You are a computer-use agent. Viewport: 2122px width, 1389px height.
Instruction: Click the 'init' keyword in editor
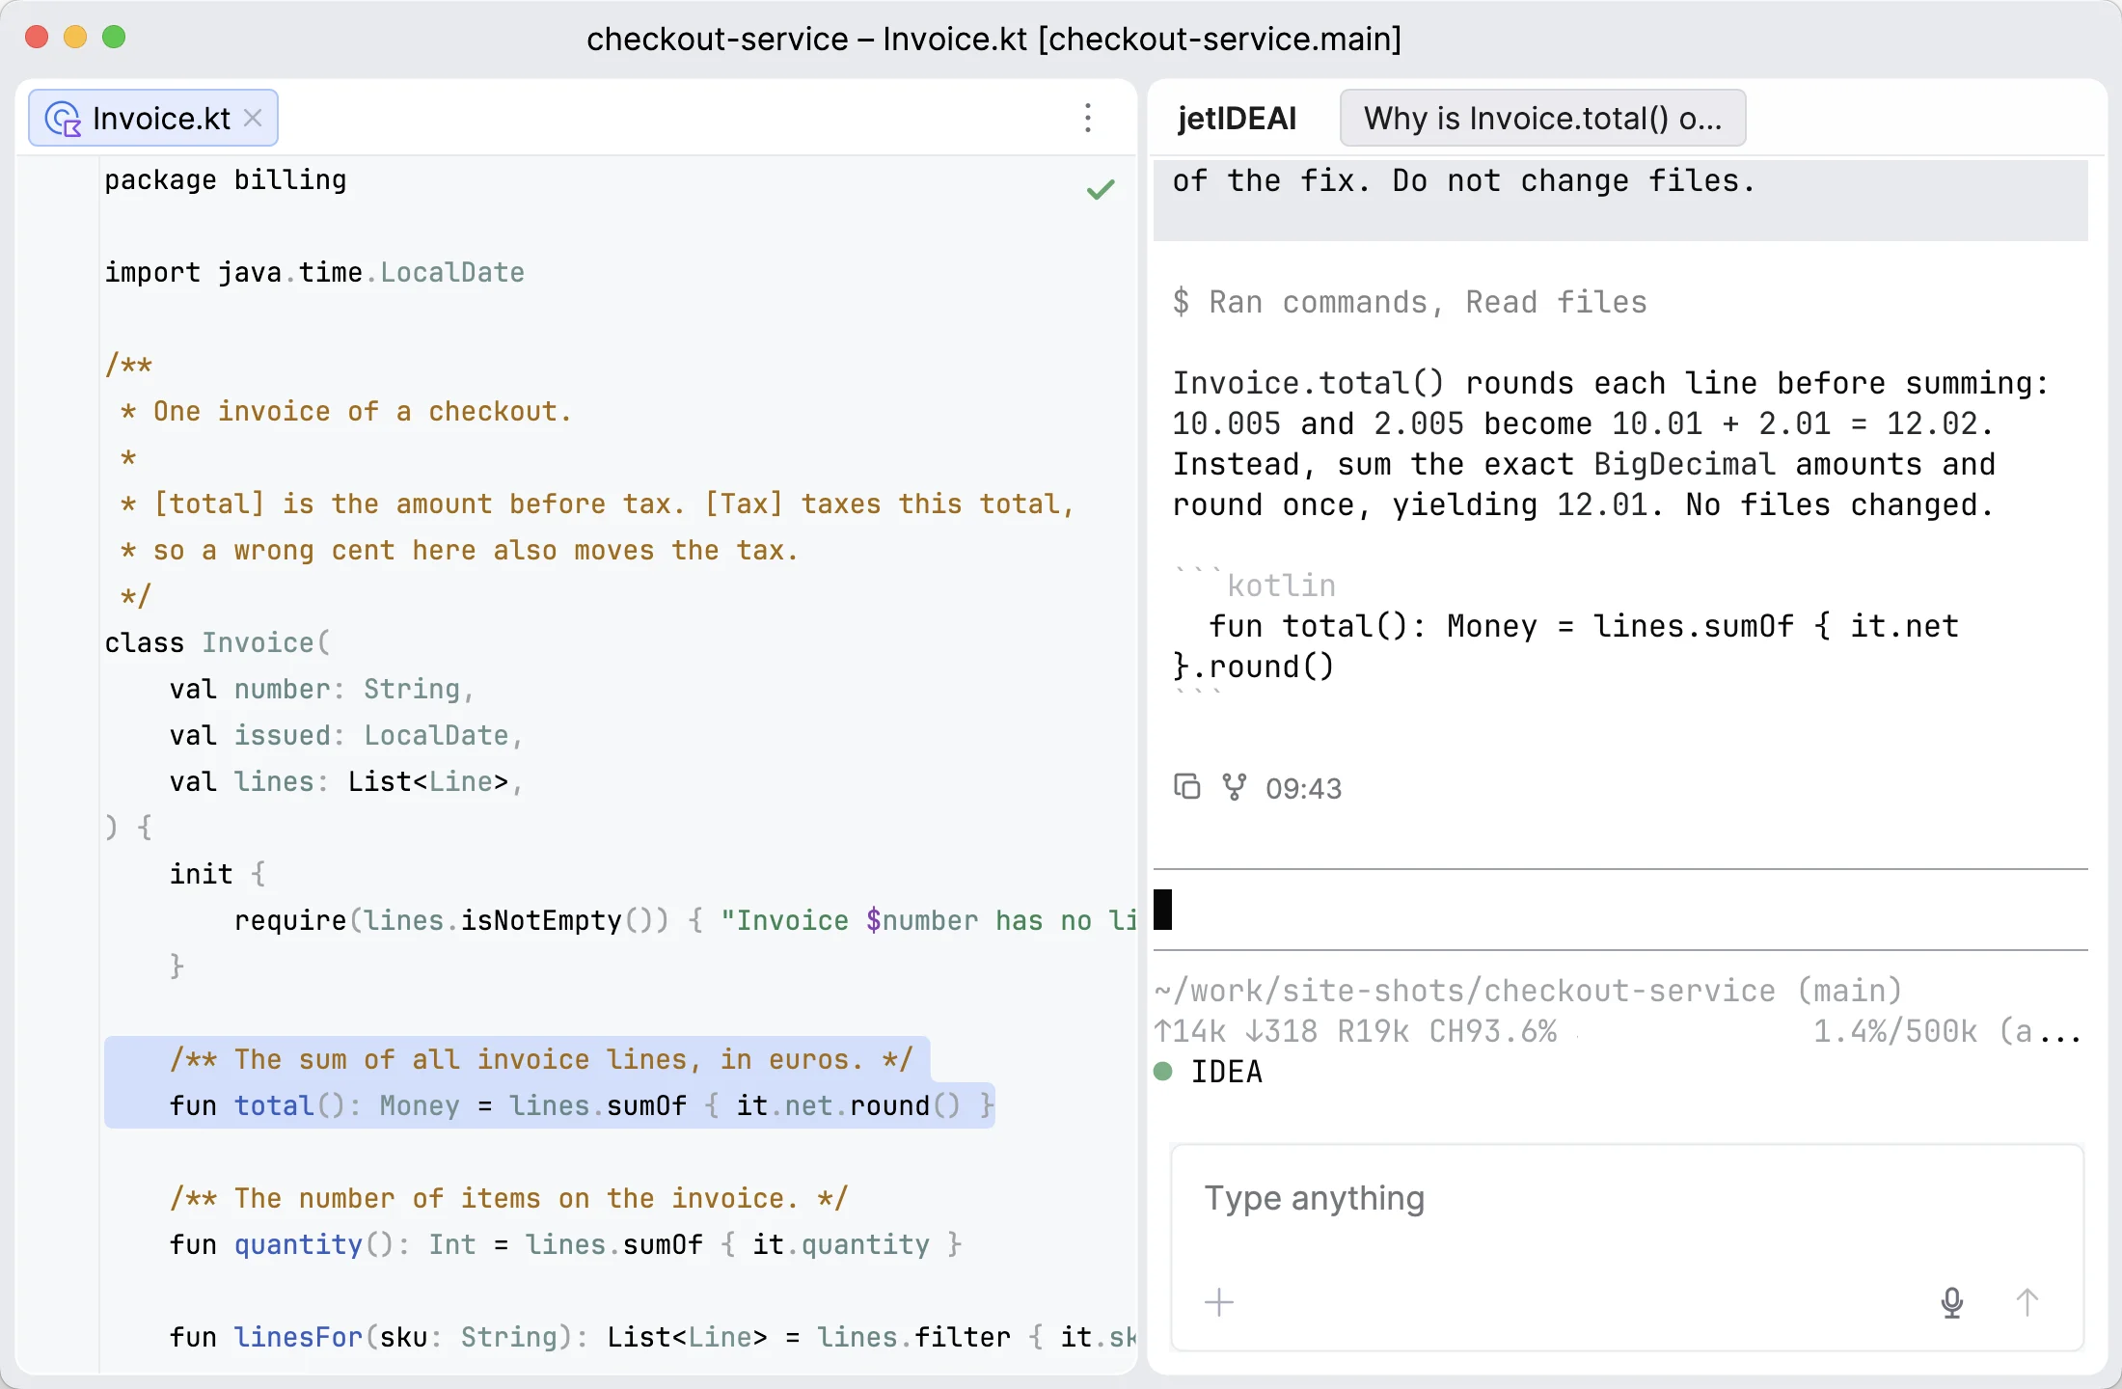(201, 874)
